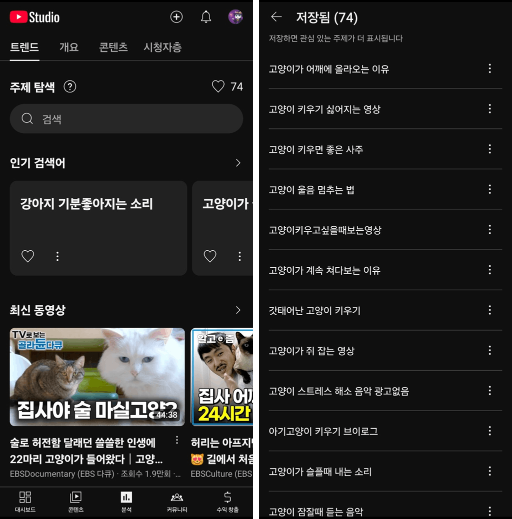Expand 인기 검색어 with the chevron

click(x=238, y=163)
